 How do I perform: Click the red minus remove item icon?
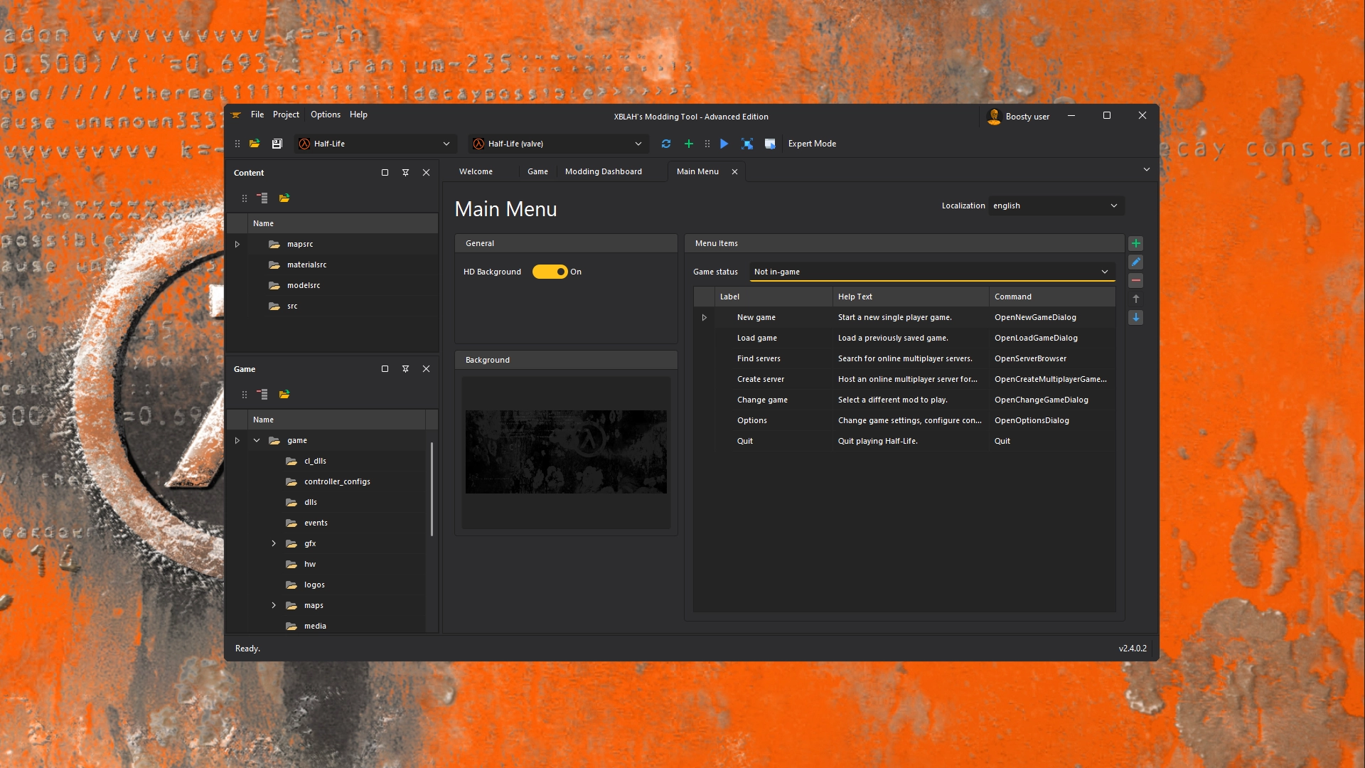click(1136, 280)
